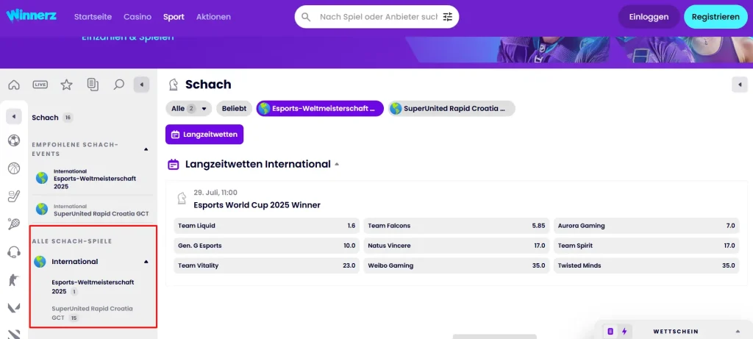Click the Einloggen button

(x=649, y=17)
